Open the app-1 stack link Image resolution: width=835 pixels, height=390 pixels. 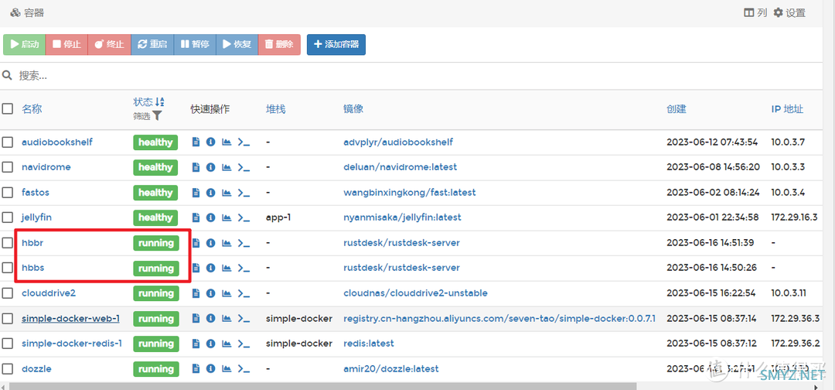[x=279, y=217]
